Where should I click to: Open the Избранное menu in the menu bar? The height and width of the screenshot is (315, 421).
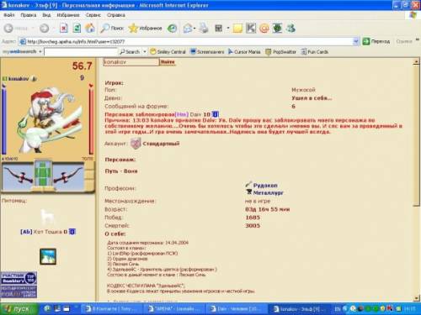point(68,15)
